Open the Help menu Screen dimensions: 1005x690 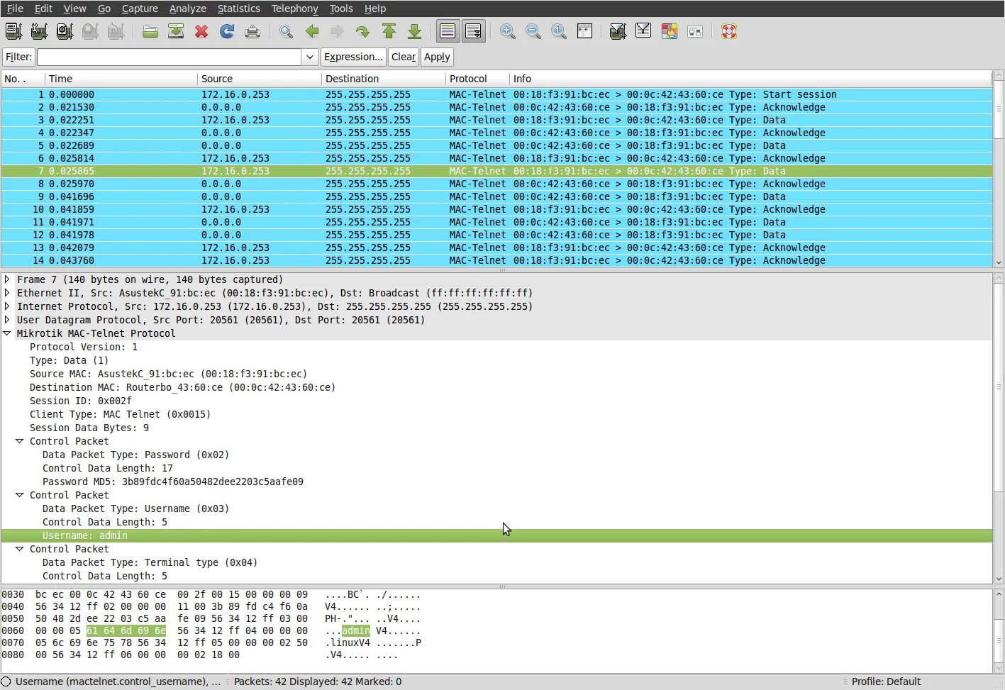(375, 9)
